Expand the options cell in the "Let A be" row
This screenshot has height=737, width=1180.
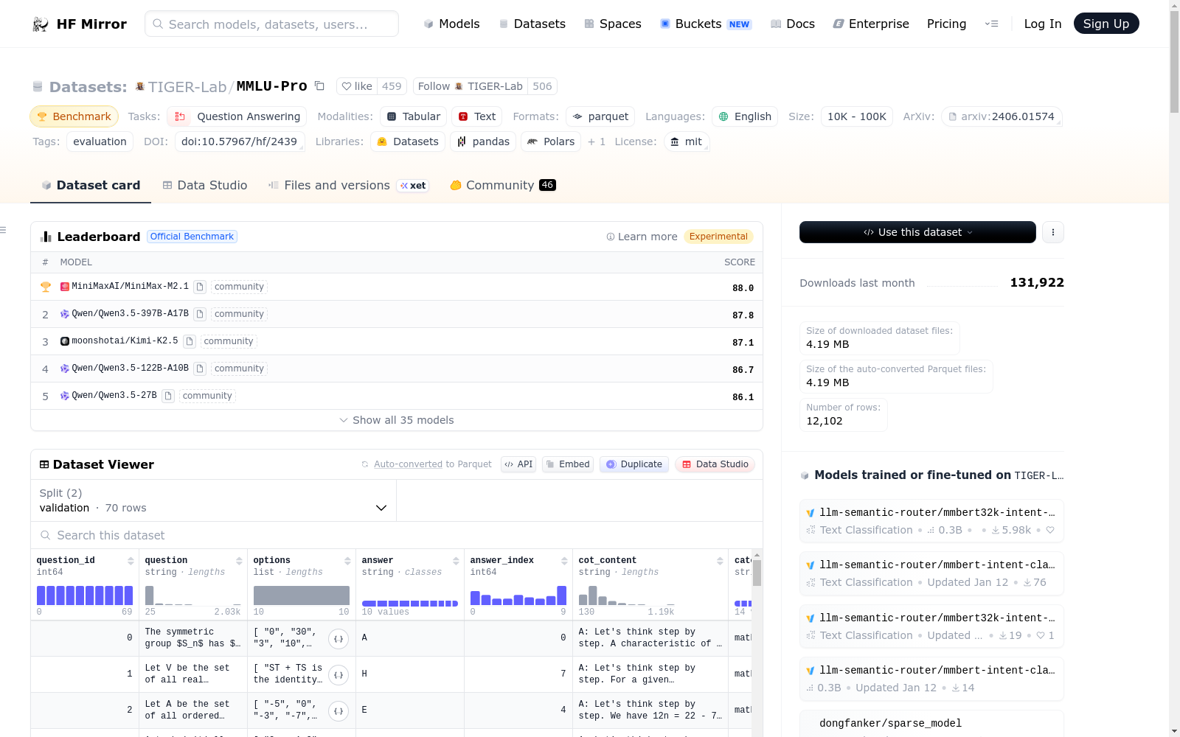tap(339, 710)
